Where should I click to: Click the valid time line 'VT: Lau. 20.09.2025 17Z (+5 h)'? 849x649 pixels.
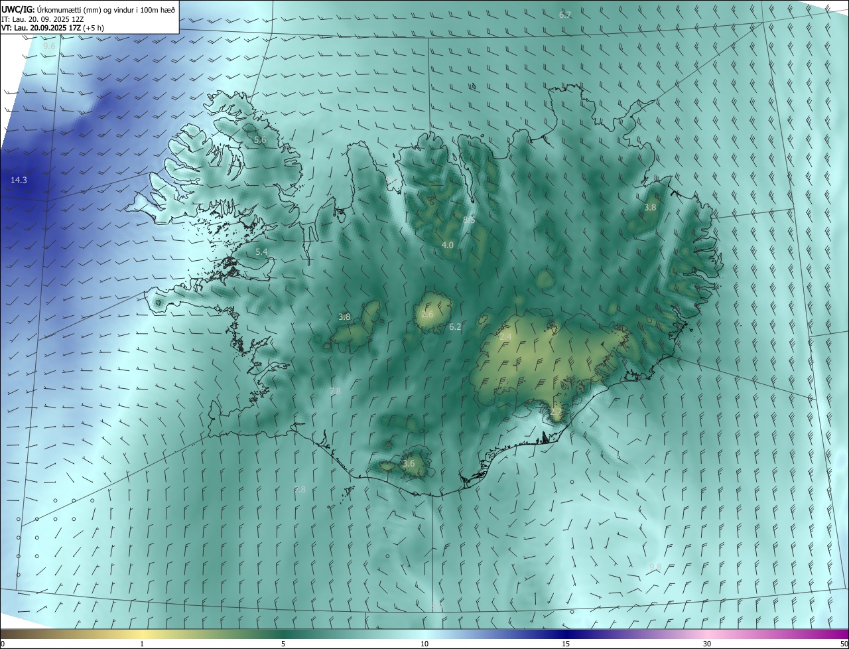coord(53,28)
